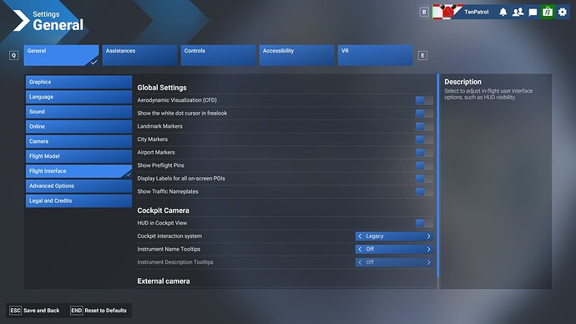Toggle Aerodynamic Visualization (CFD) switch
576x324 pixels.
(424, 100)
